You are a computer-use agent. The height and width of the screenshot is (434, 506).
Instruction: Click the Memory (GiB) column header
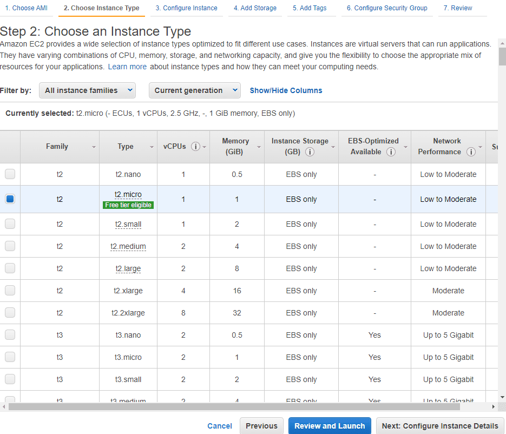coord(237,147)
